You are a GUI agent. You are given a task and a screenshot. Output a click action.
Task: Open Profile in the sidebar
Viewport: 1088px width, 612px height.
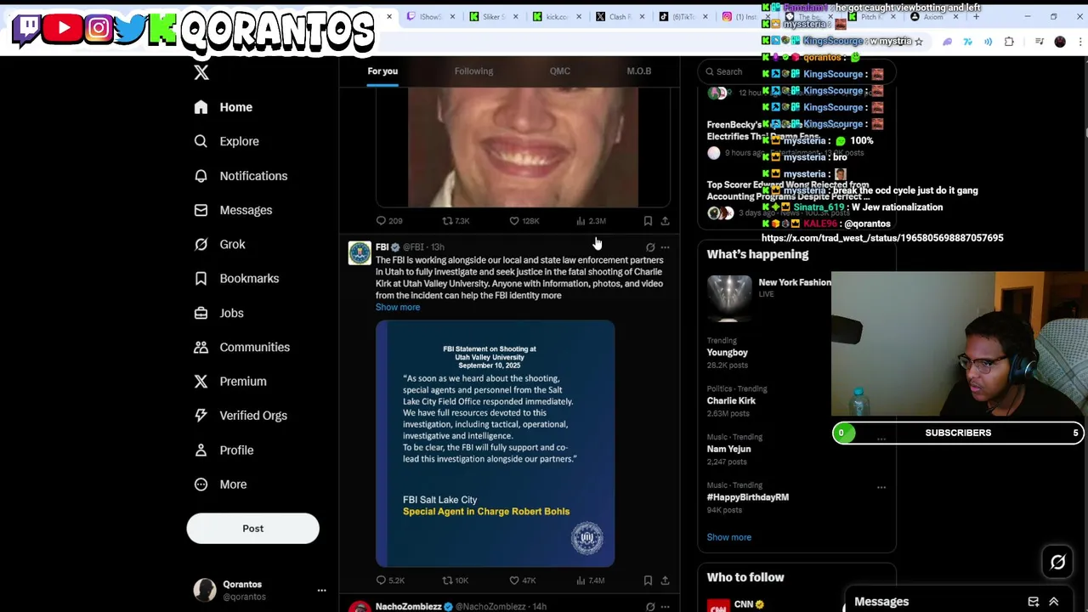[x=223, y=450]
